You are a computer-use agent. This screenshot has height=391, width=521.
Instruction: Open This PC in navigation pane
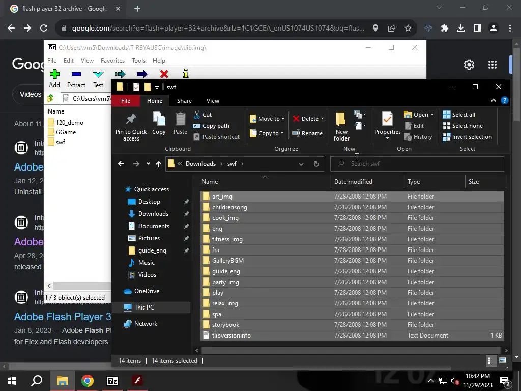[144, 307]
